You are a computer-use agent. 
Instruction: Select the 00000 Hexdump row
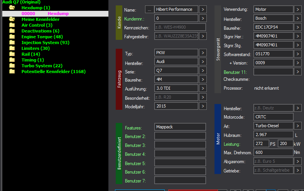[55, 14]
